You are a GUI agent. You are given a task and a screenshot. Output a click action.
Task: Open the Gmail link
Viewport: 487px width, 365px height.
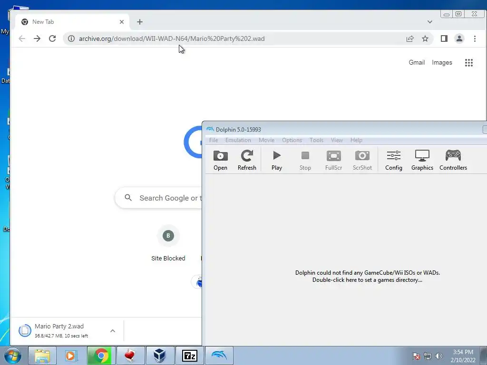417,62
